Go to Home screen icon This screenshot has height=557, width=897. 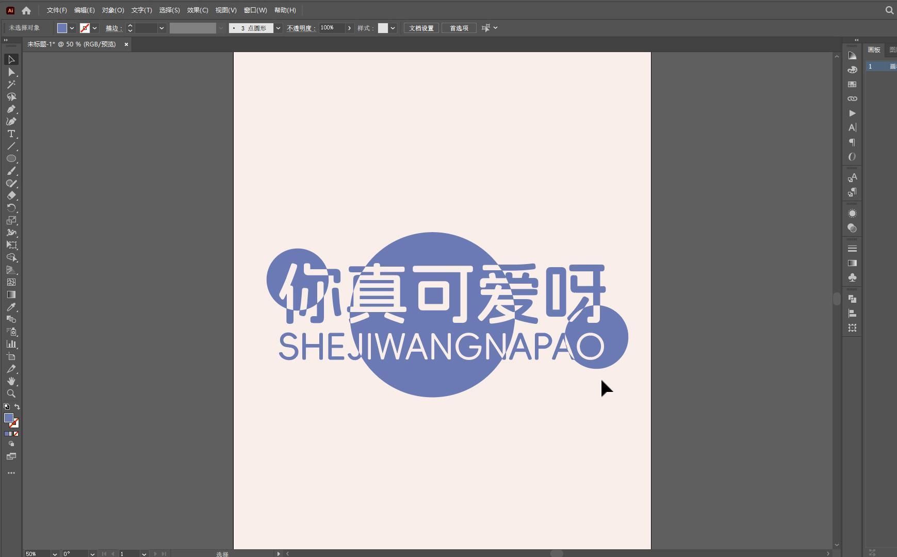(26, 10)
